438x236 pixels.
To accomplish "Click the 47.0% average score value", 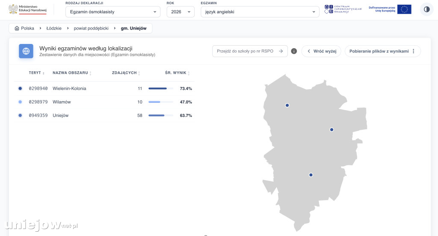I will tap(186, 102).
